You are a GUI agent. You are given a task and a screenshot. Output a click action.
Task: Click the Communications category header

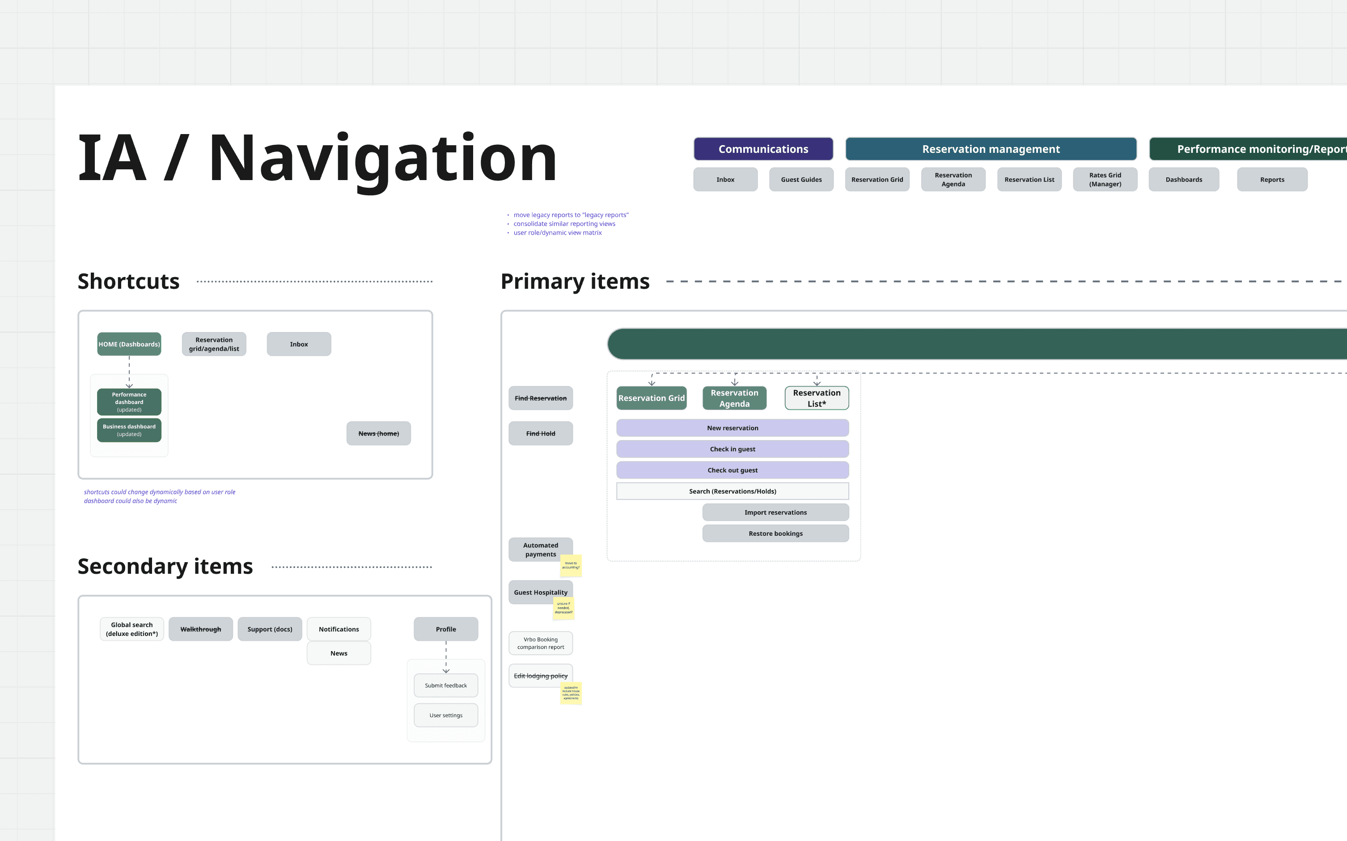tap(762, 149)
